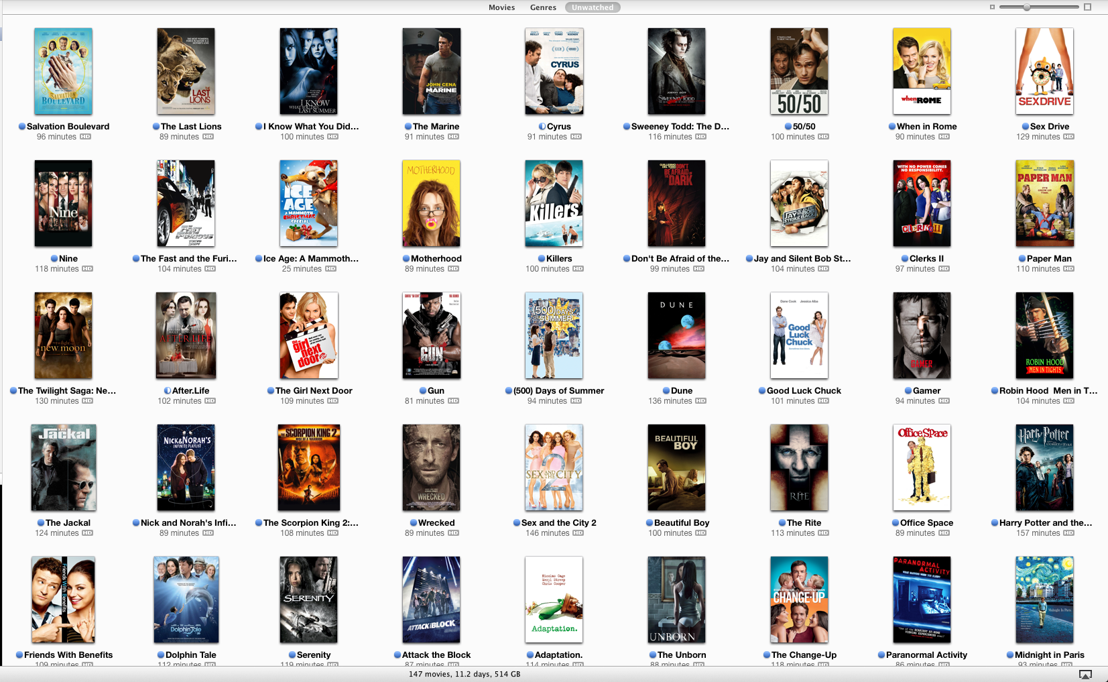Viewport: 1108px width, 682px height.
Task: Select the Robin Hood Men in Tights poster
Action: (x=1044, y=335)
